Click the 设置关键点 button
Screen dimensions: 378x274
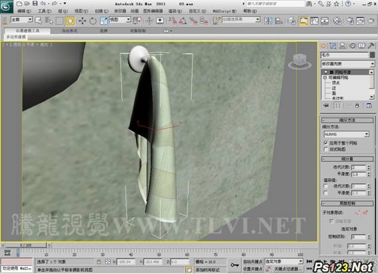pos(253,269)
